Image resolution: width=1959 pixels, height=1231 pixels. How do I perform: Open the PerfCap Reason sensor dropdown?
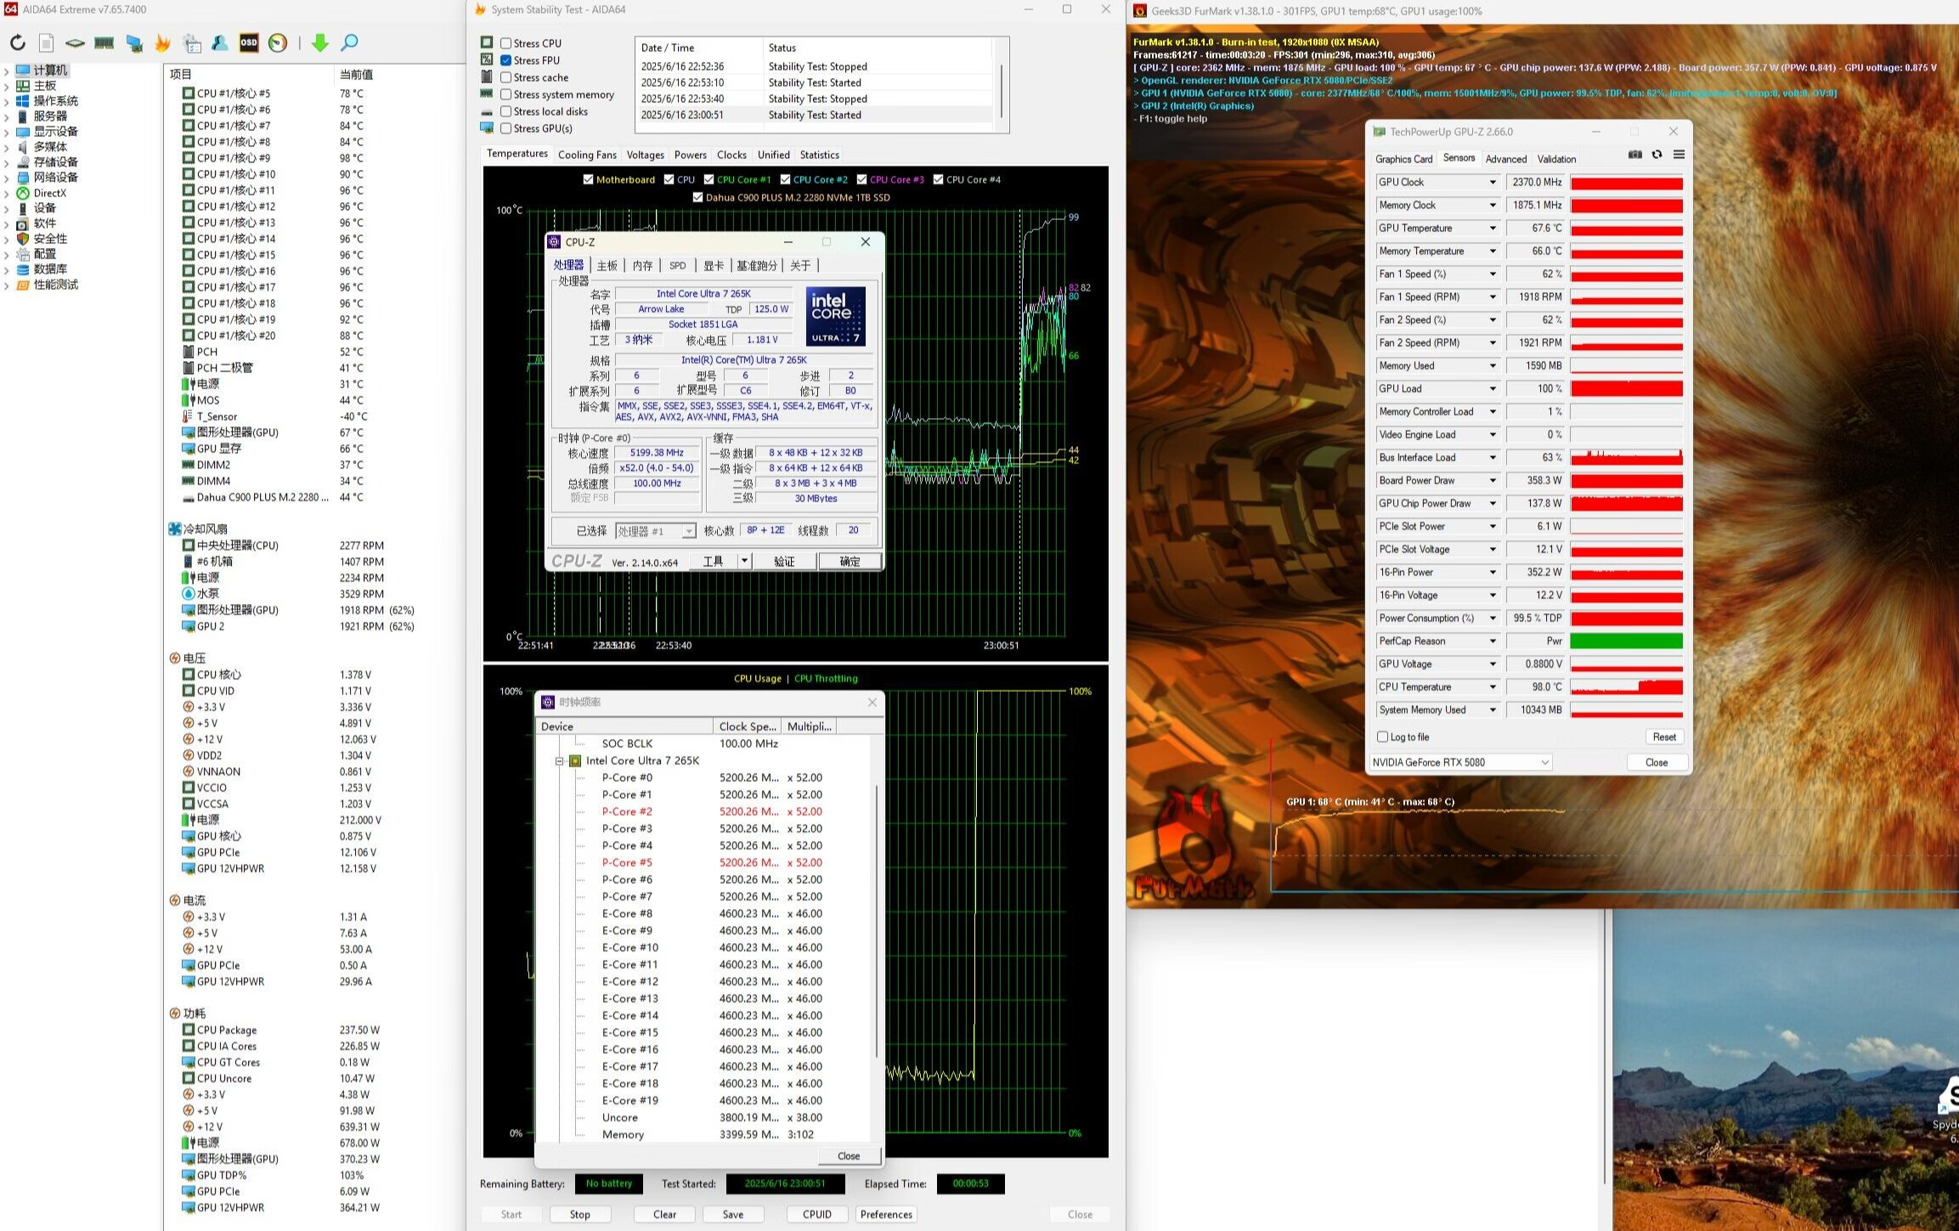[x=1492, y=641]
